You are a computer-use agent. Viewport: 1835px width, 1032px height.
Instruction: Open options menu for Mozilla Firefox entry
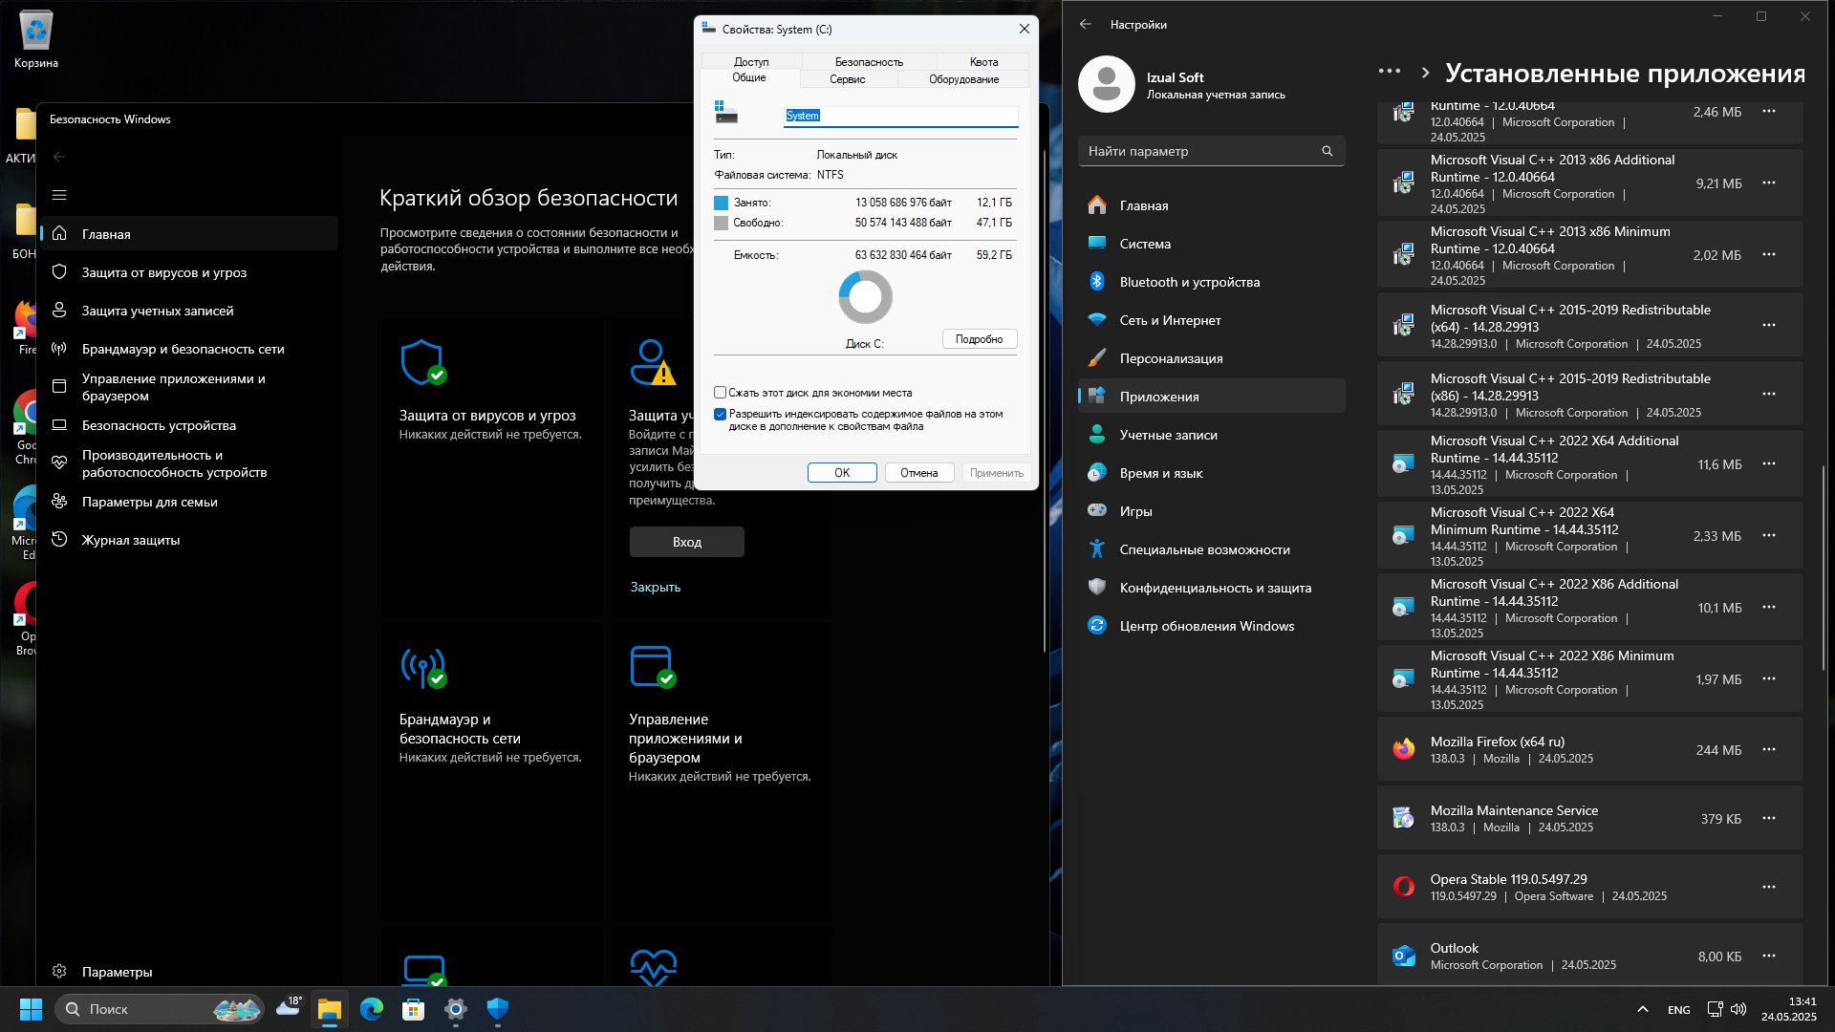coord(1769,750)
